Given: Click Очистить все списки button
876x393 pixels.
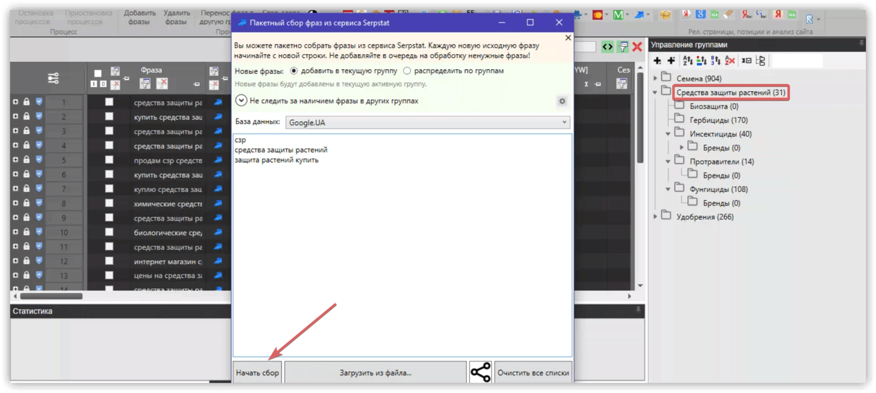Looking at the screenshot, I should pyautogui.click(x=533, y=373).
